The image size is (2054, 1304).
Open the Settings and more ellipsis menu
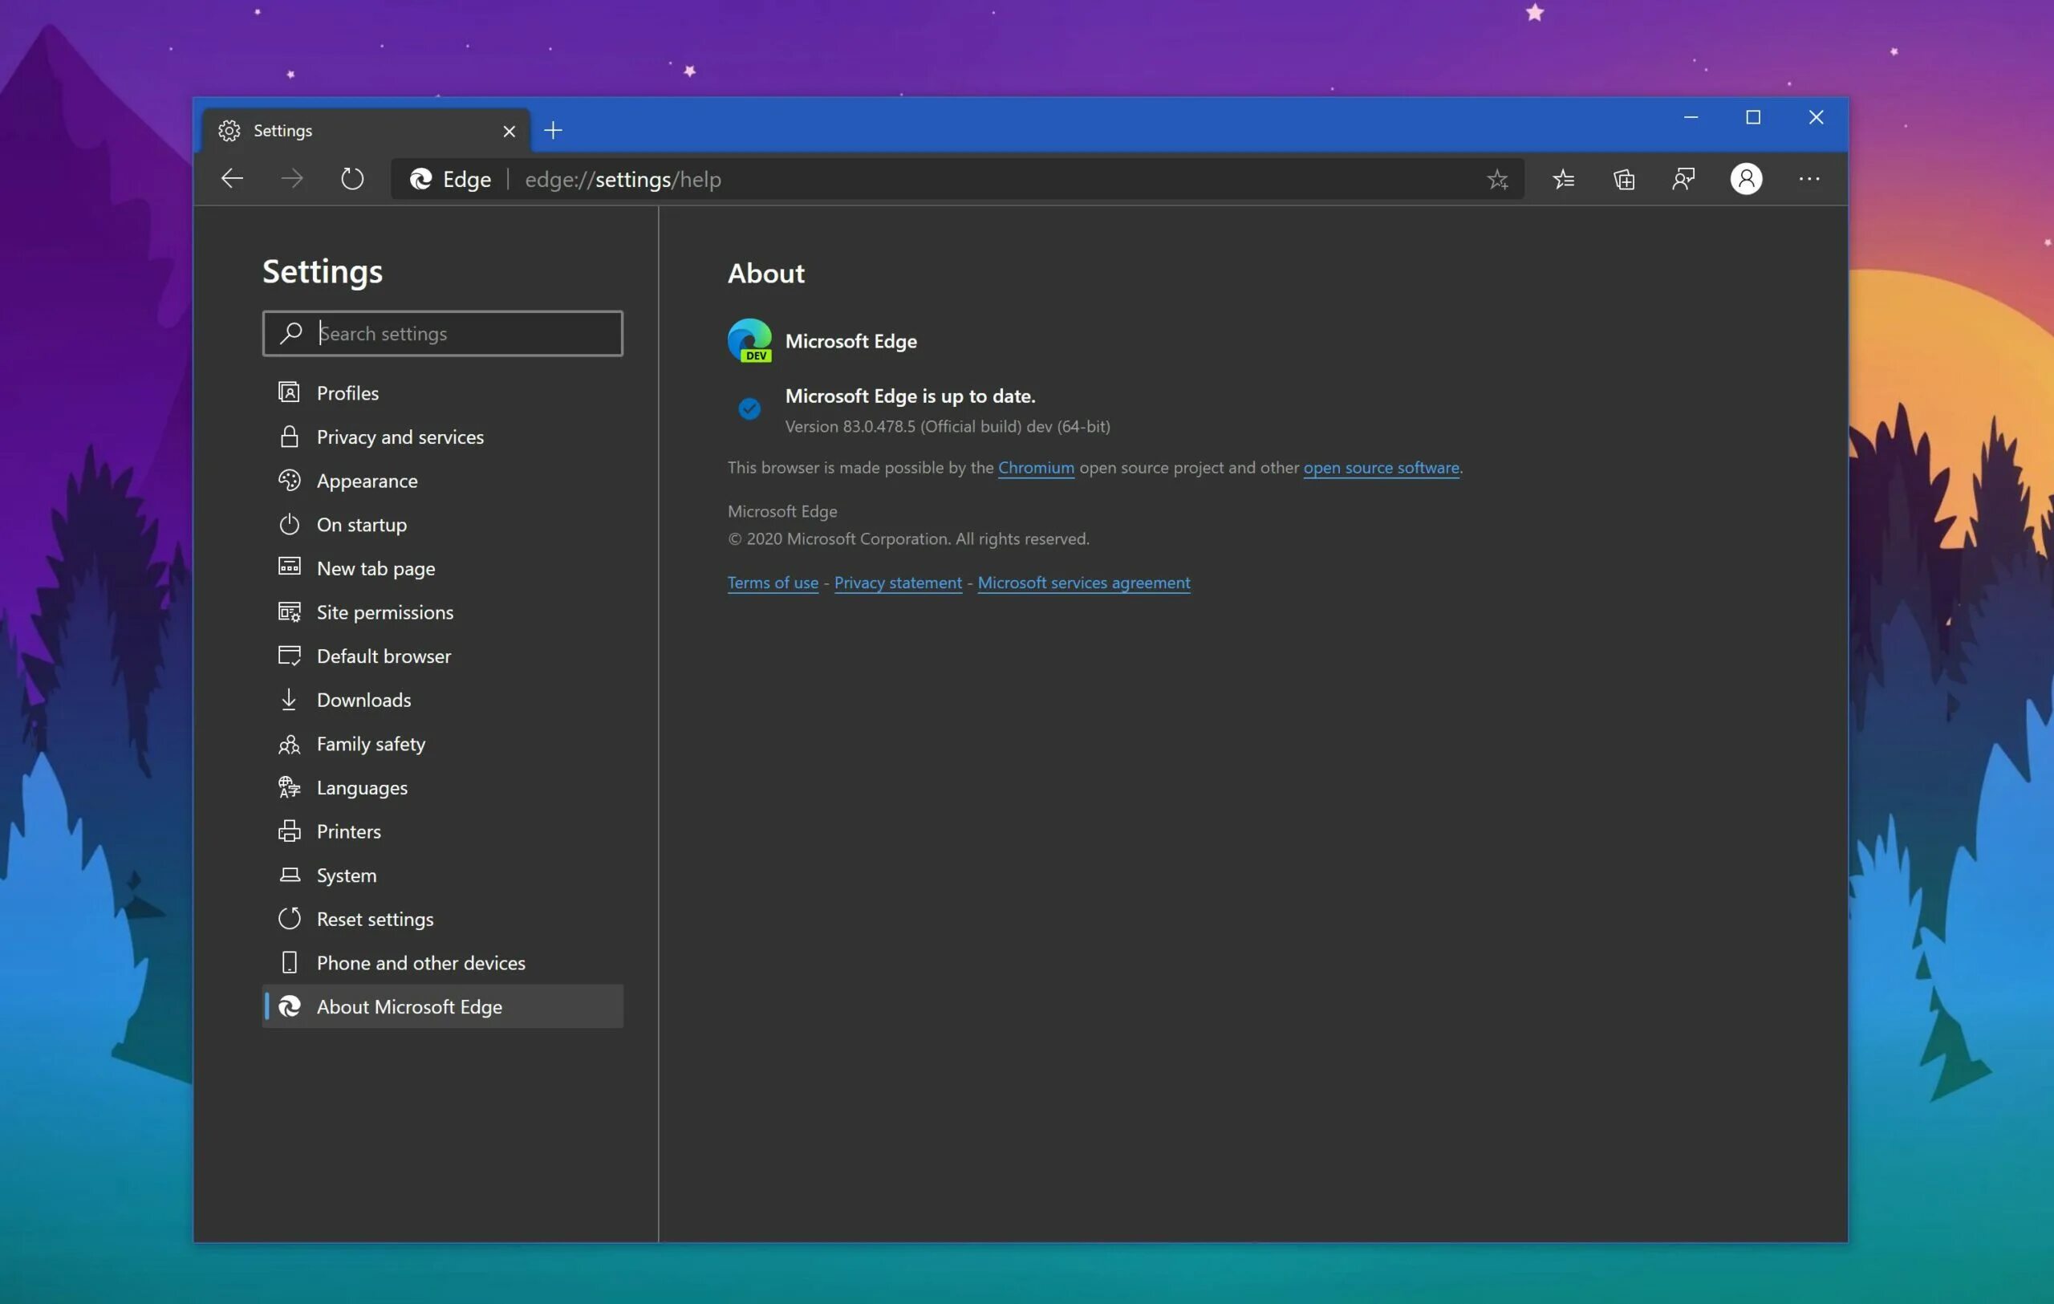click(1808, 179)
